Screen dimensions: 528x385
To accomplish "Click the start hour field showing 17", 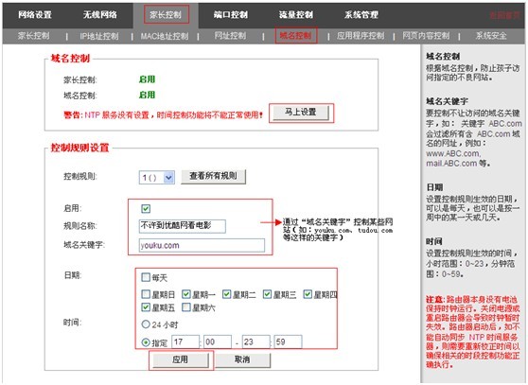I will [185, 341].
